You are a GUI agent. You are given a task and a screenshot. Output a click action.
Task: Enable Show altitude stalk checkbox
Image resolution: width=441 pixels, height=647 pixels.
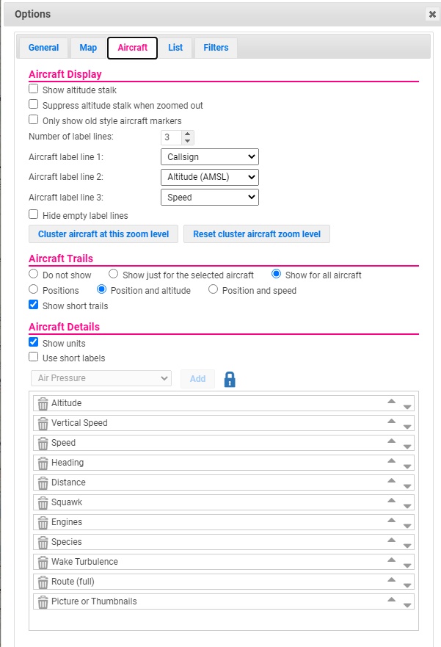(x=33, y=89)
